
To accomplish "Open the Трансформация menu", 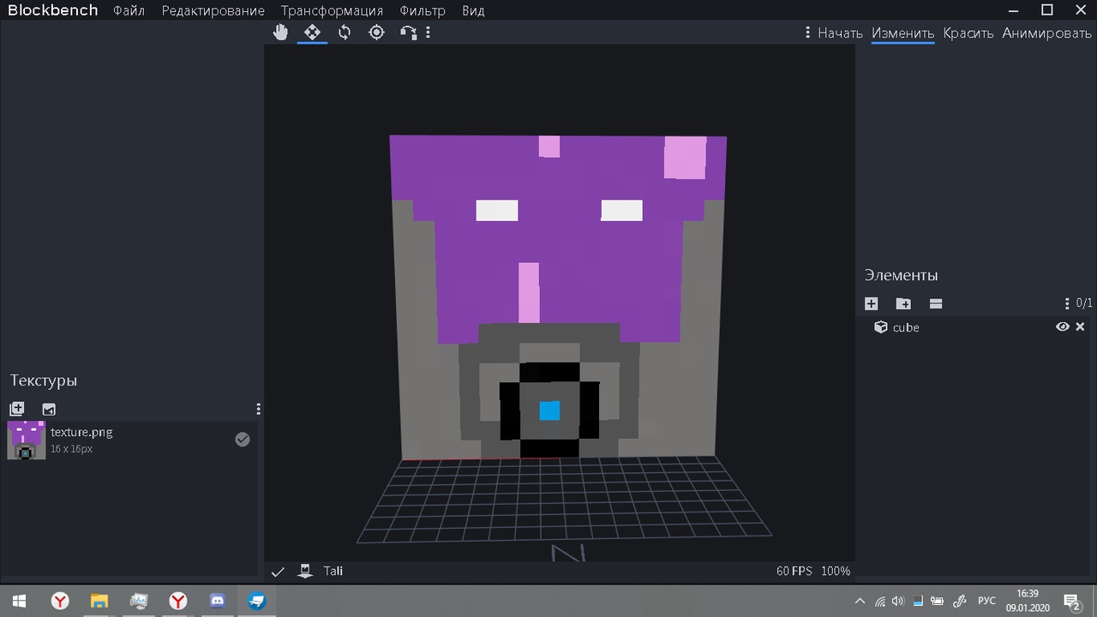I will 332,10.
